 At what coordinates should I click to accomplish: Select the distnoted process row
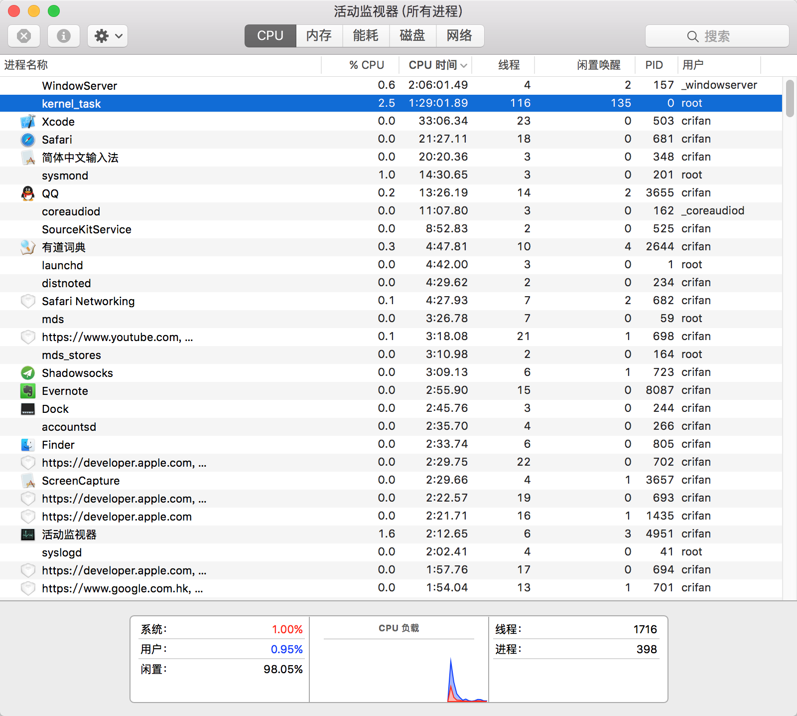[391, 283]
